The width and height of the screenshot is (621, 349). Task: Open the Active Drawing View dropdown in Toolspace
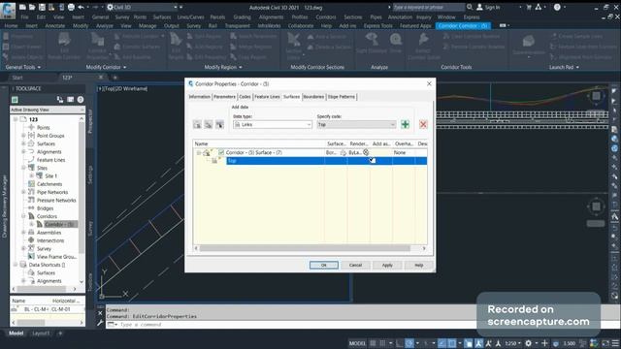pos(48,110)
